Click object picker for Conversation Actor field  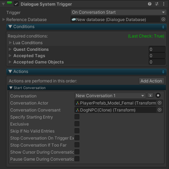point(160,103)
